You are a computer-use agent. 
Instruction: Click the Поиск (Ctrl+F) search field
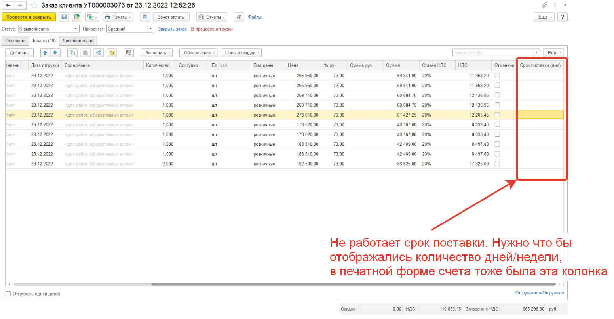click(x=492, y=53)
